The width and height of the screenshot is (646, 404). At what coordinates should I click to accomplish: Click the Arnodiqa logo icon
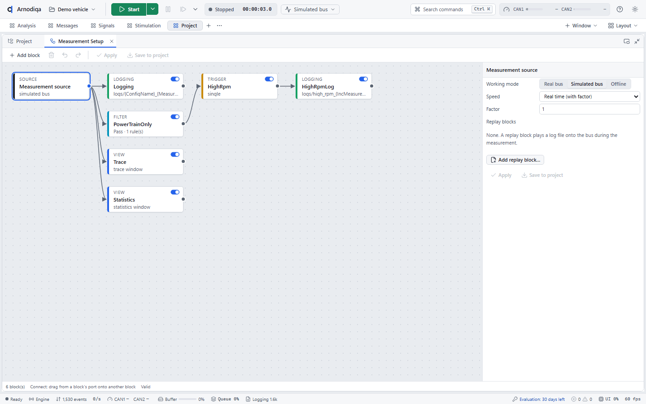pyautogui.click(x=10, y=9)
